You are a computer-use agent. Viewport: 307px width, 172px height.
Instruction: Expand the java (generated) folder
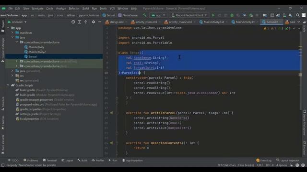[12, 71]
